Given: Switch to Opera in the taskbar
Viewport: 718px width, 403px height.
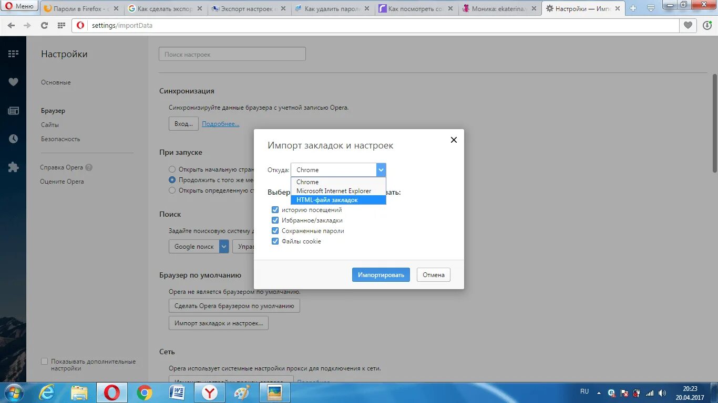Looking at the screenshot, I should (111, 393).
